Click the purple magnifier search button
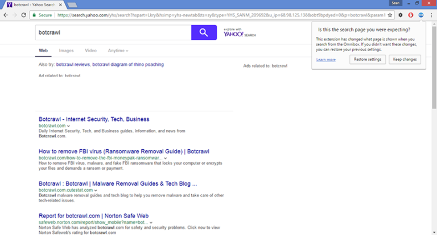 [204, 32]
